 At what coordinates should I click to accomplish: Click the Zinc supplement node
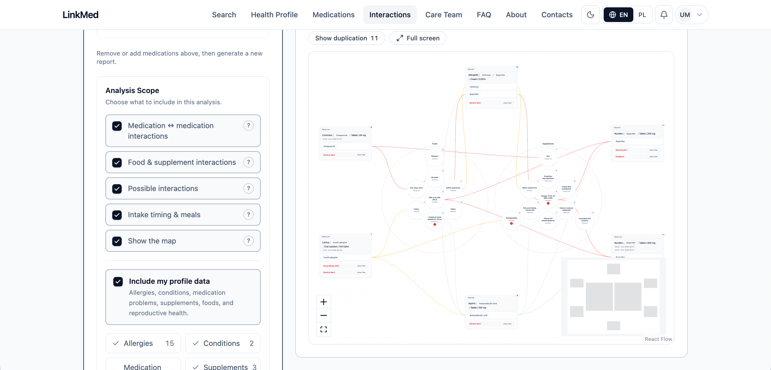click(x=548, y=157)
